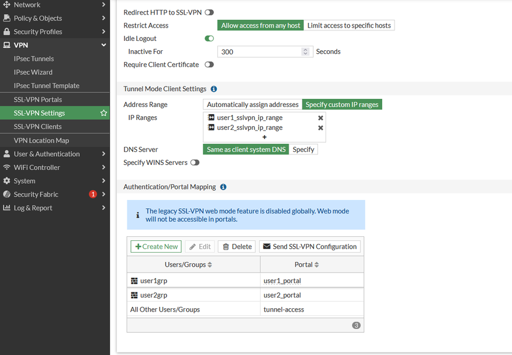This screenshot has height=355, width=512.
Task: Click the Security Fabric notification badge
Action: click(93, 194)
